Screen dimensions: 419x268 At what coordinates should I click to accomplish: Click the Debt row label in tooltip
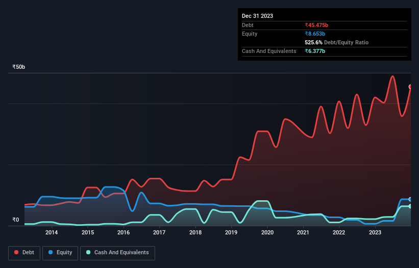[248, 25]
